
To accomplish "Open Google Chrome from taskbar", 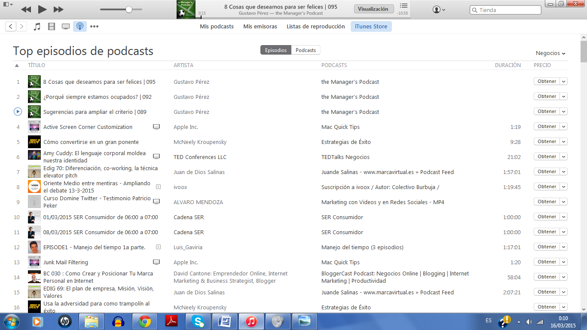I will click(144, 321).
